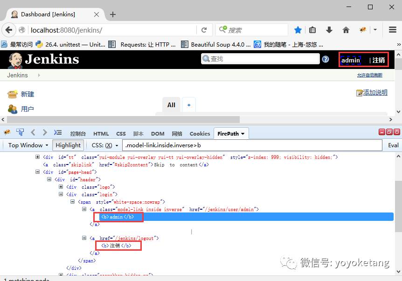The height and width of the screenshot is (281, 402).
Task: Select the <b>注销</b> node row
Action: click(116, 246)
